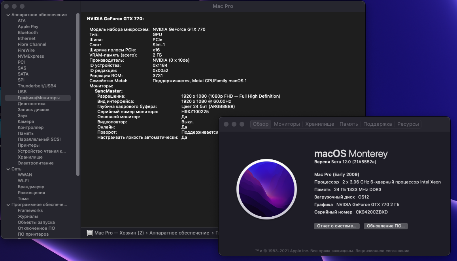Click version text Версия Бета 12.0 (21A5552a)
The width and height of the screenshot is (457, 261).
click(x=345, y=162)
